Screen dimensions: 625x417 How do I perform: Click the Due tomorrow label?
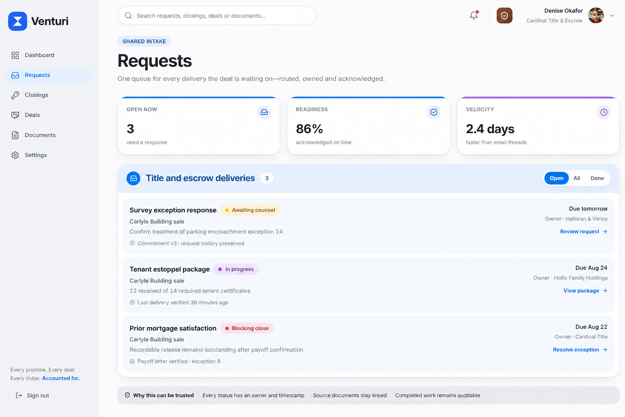pyautogui.click(x=588, y=208)
